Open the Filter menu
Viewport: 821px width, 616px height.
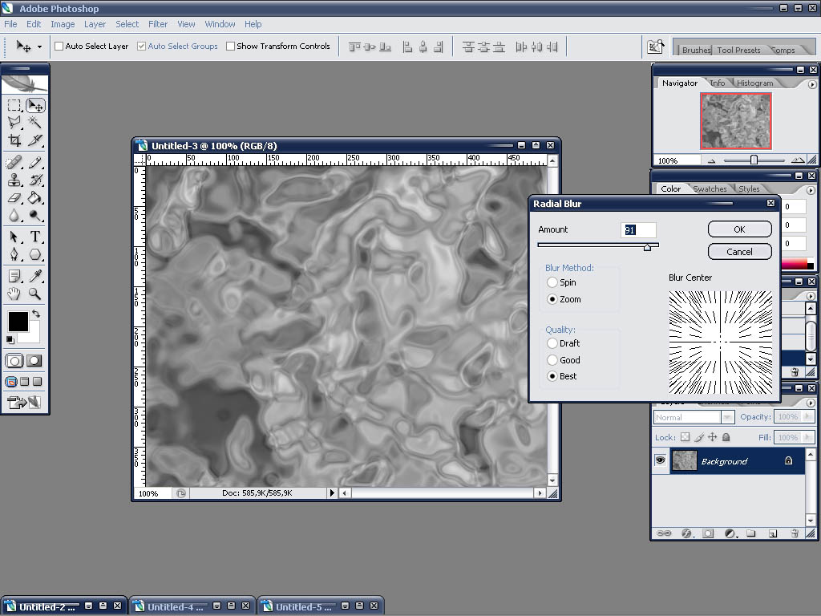(158, 24)
